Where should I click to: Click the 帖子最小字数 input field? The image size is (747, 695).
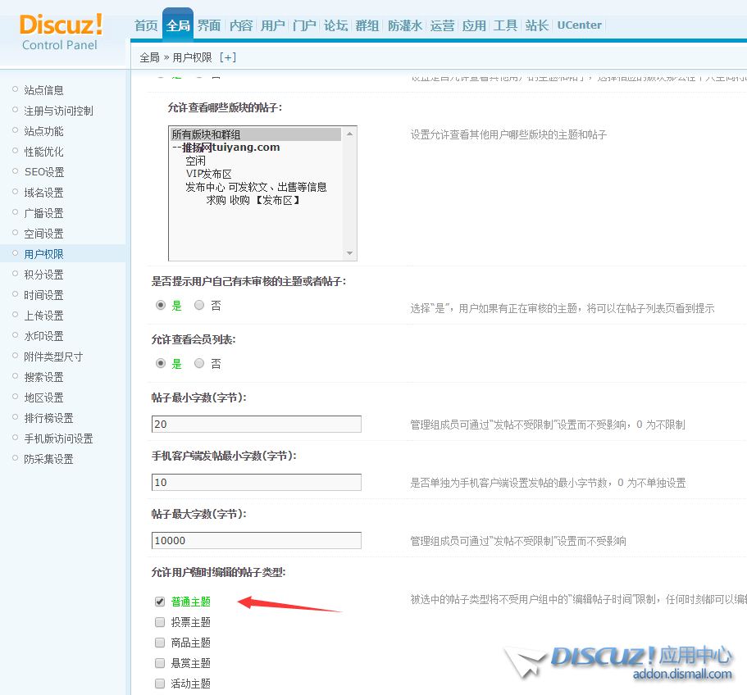[256, 425]
